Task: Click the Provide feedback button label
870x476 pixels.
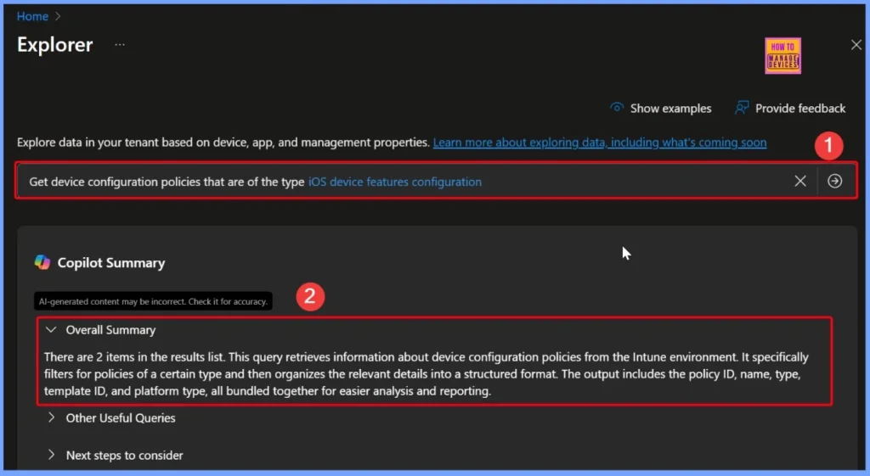Action: 800,109
